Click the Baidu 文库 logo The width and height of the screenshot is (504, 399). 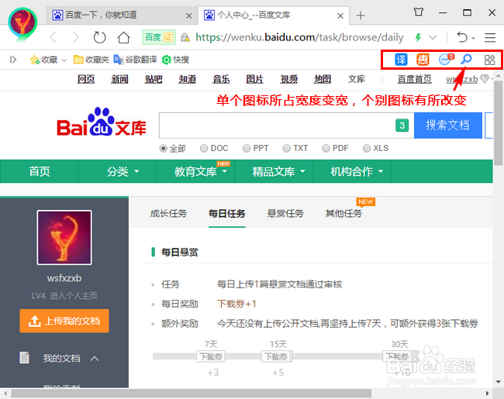pos(102,122)
